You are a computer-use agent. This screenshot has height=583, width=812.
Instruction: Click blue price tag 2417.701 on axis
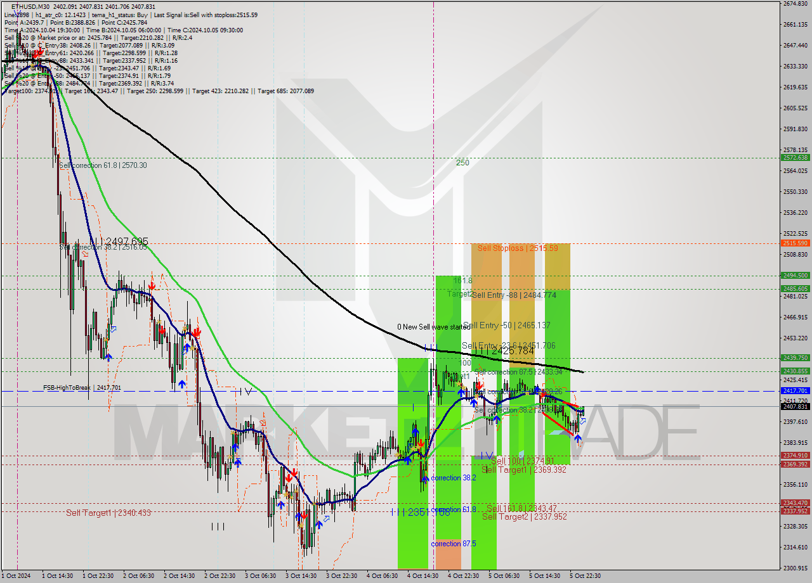[796, 391]
